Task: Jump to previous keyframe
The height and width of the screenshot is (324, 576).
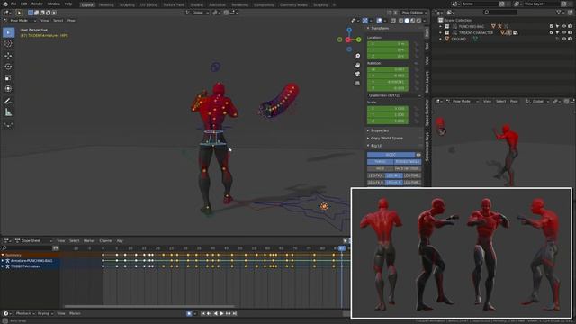Action: click(x=209, y=313)
